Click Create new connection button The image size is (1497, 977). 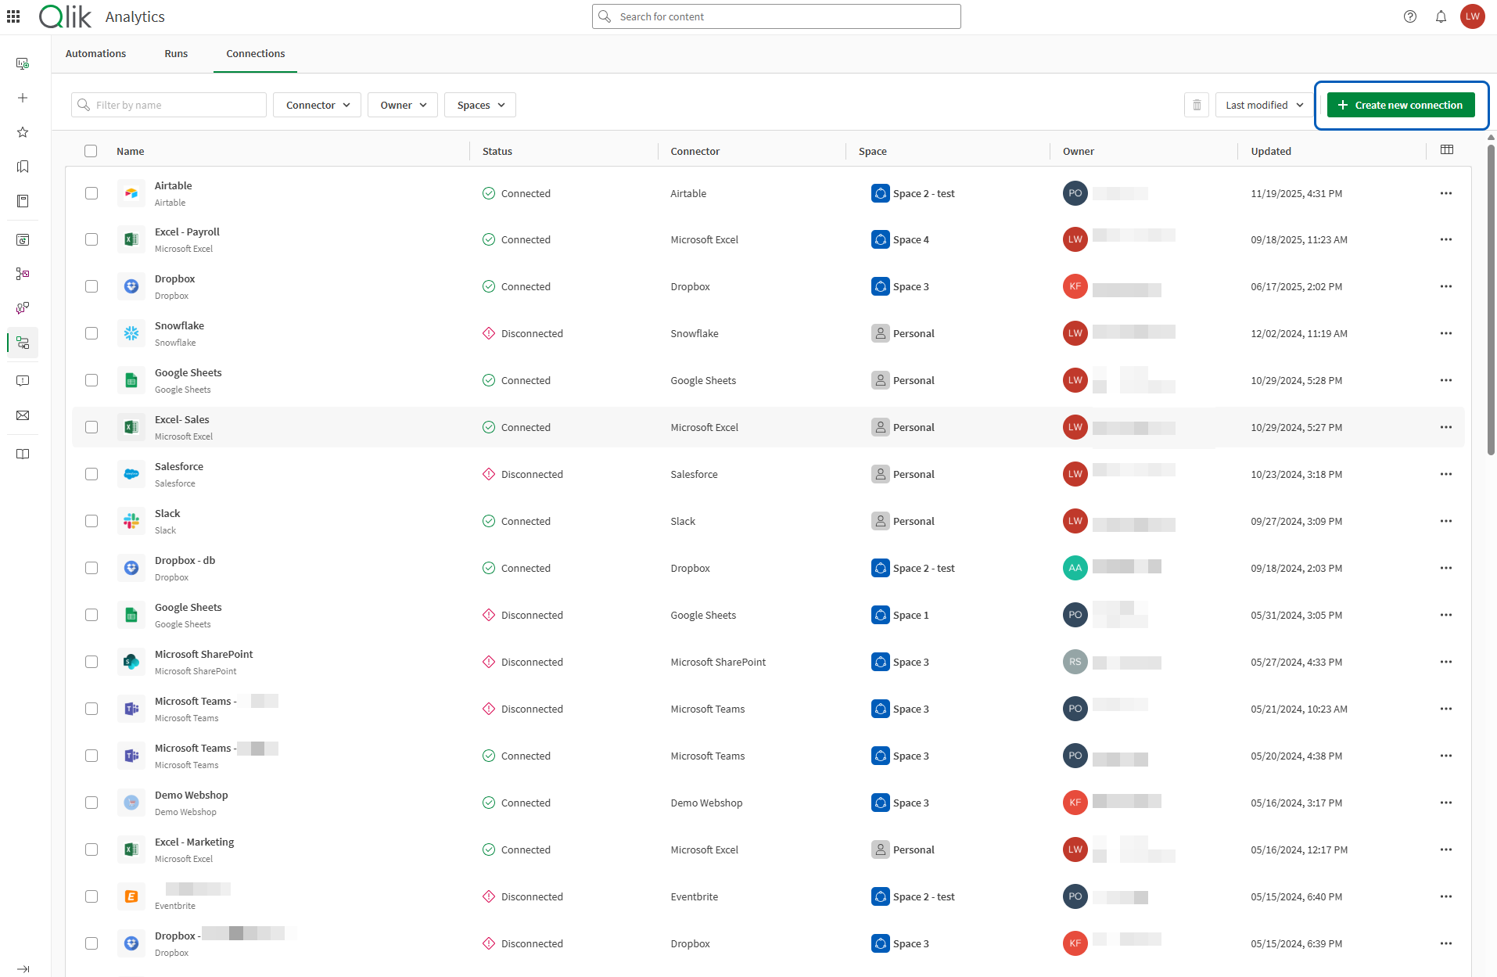click(1401, 105)
